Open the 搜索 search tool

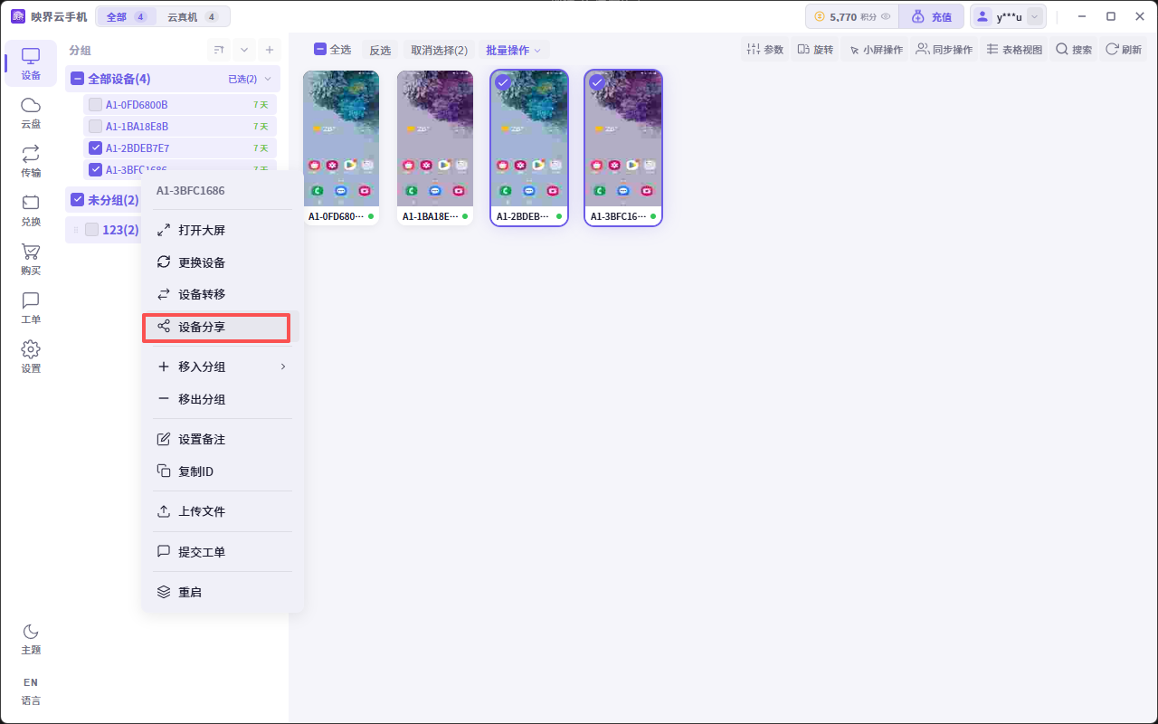pyautogui.click(x=1074, y=50)
